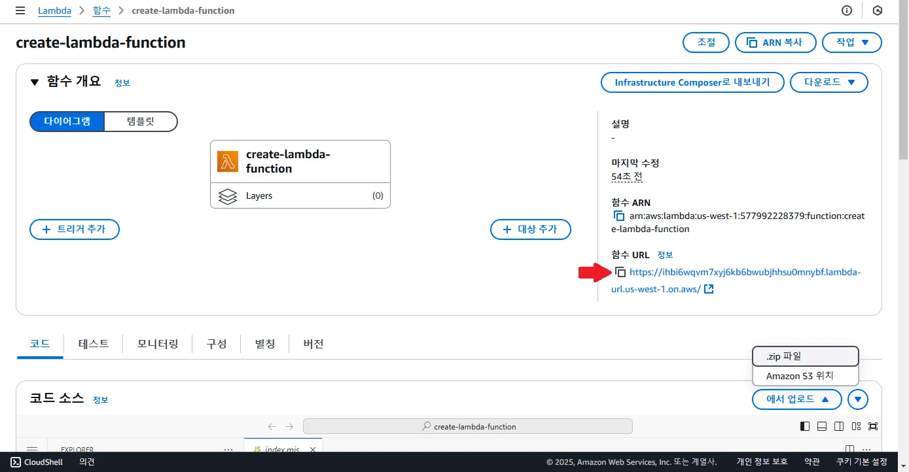Toggle bottom panel layout icon in editor
The height and width of the screenshot is (472, 909).
(822, 426)
